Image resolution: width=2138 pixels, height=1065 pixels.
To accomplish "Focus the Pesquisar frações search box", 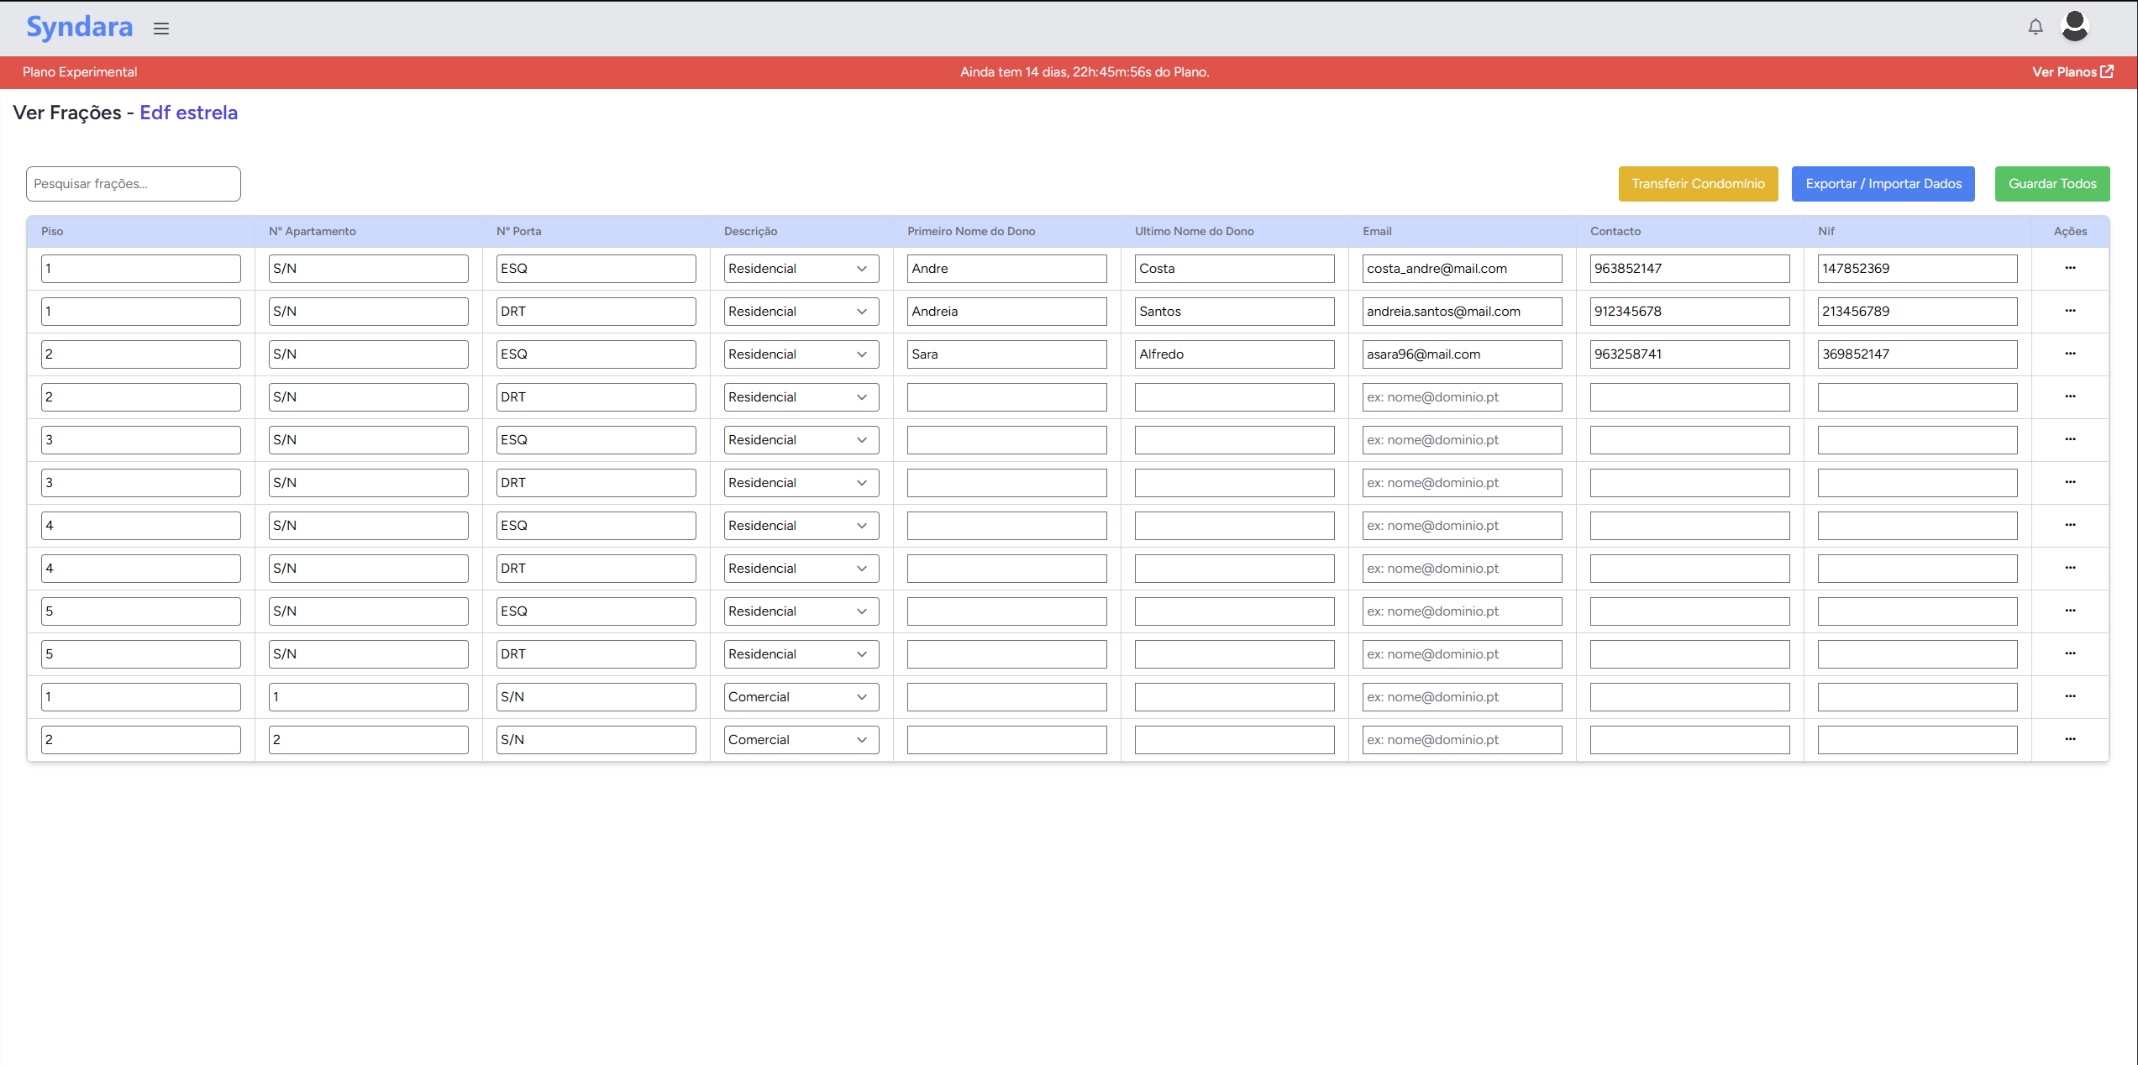I will [133, 184].
